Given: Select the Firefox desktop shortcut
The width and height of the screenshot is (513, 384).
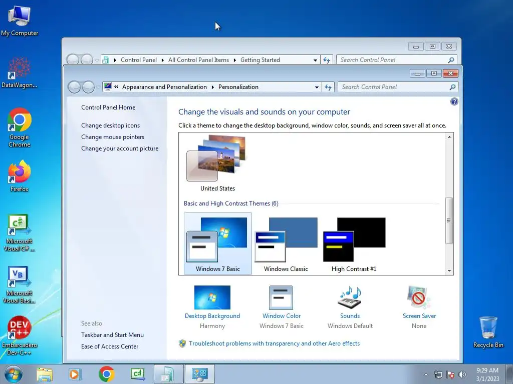Looking at the screenshot, I should 20,175.
